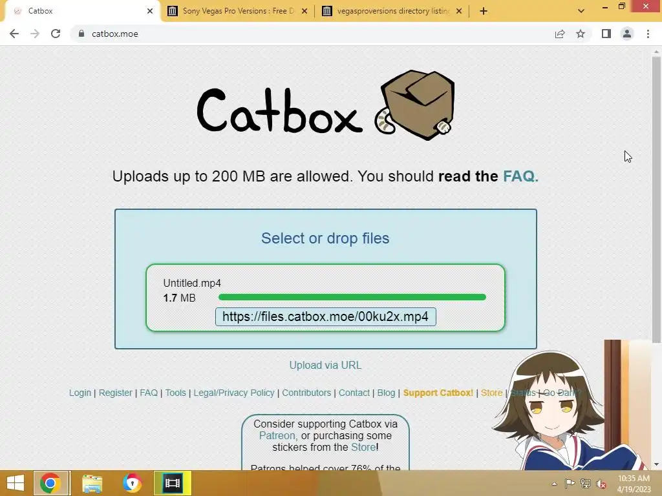Screen dimensions: 662x496
Task: Reload the catbox.moe page
Action: (56, 34)
